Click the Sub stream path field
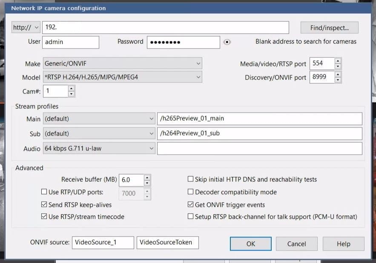The image size is (376, 263). tap(259, 133)
